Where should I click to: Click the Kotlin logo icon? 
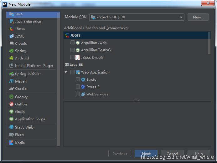point(12,143)
